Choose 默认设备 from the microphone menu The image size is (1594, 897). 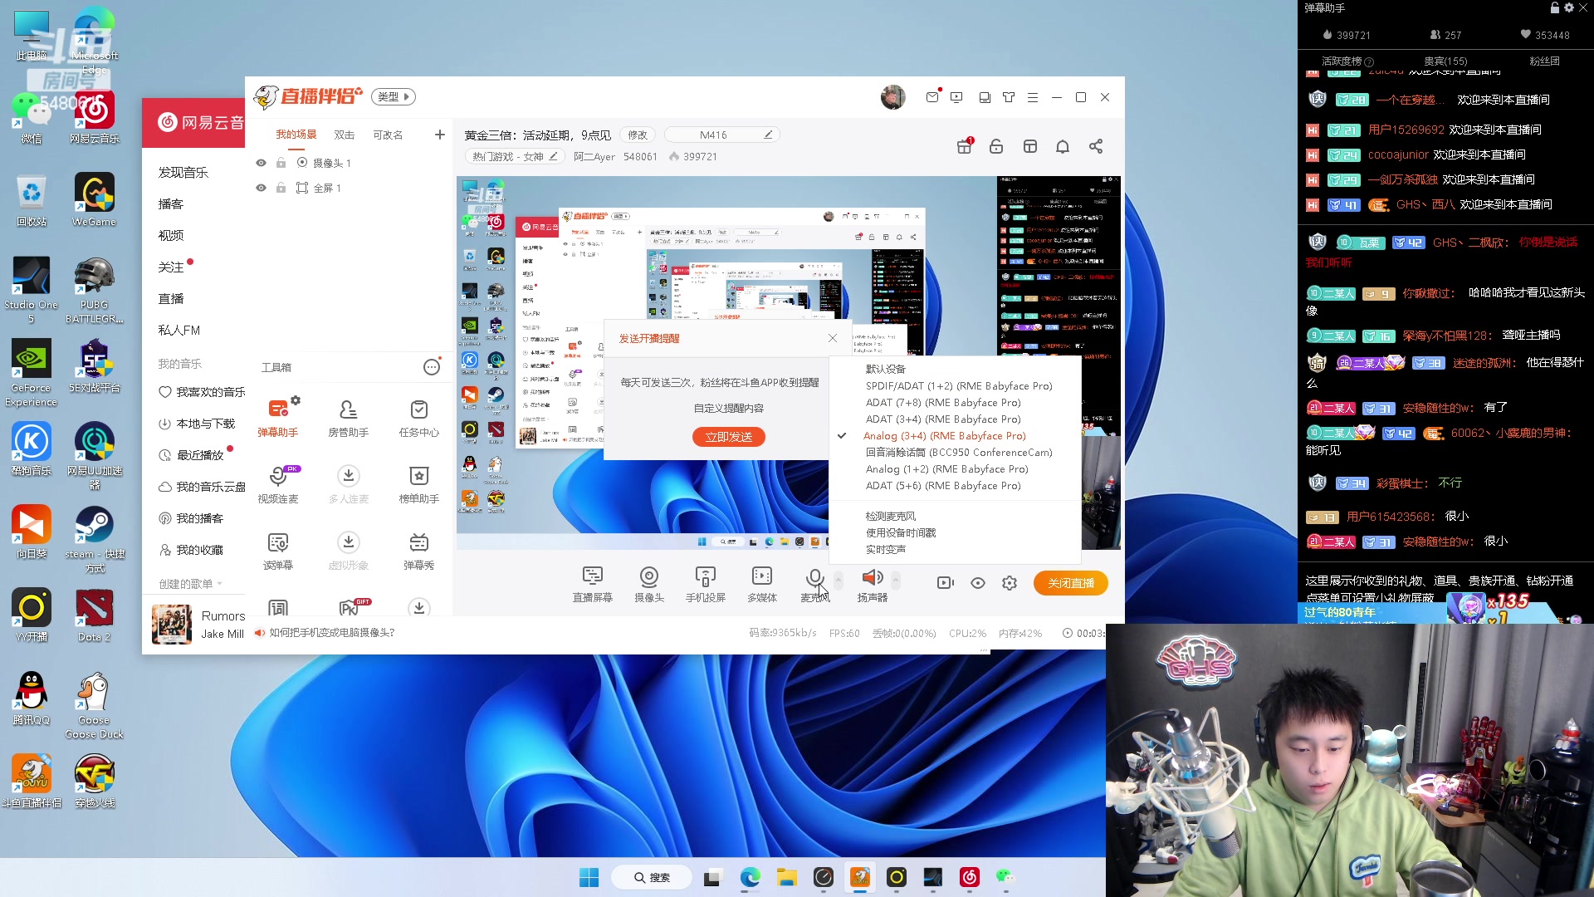pos(885,370)
